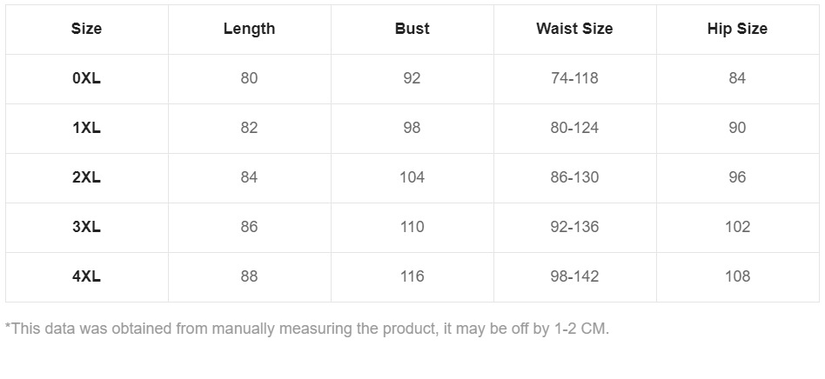Image resolution: width=825 pixels, height=379 pixels.
Task: Click the 86-130 waist size cell
Action: click(x=574, y=177)
